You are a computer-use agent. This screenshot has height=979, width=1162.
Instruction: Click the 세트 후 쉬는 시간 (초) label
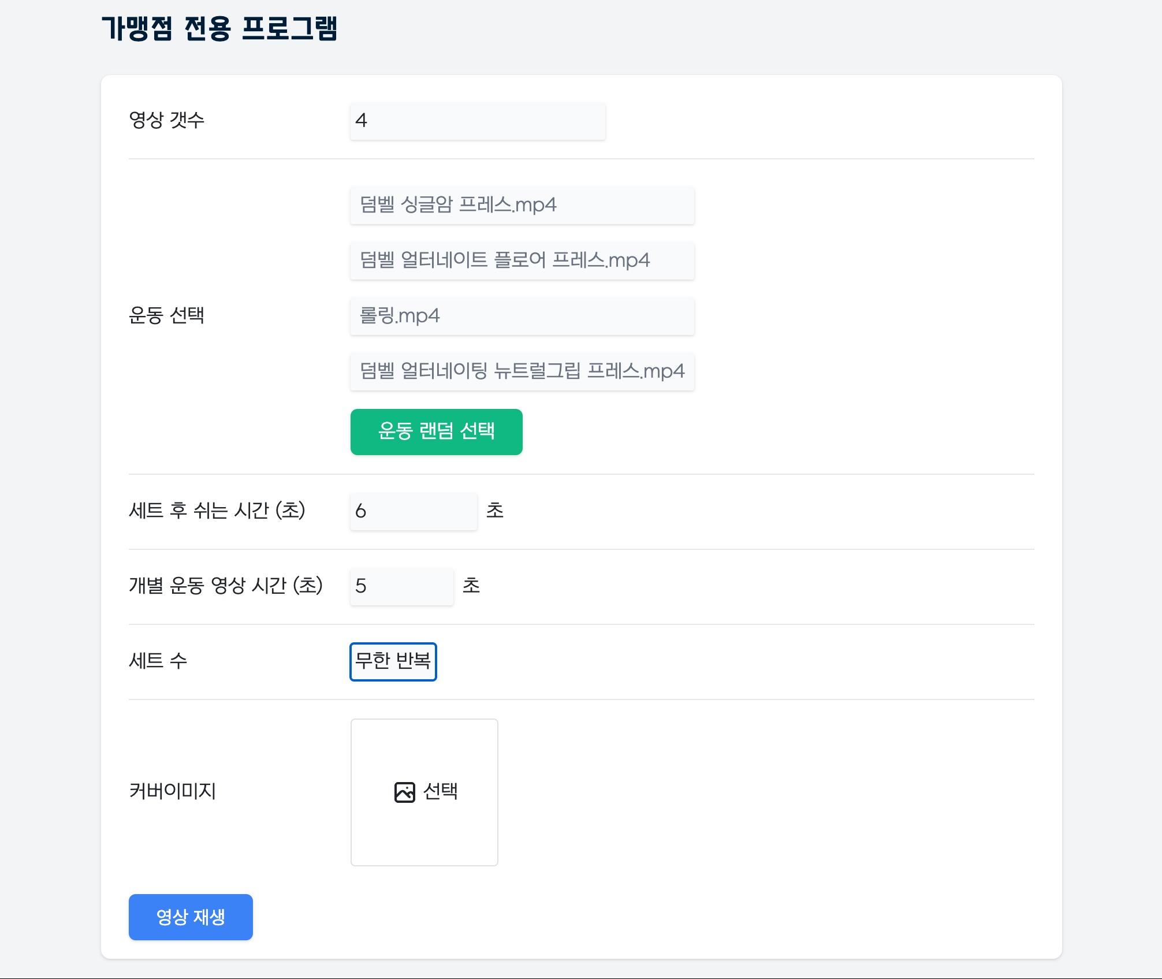pyautogui.click(x=217, y=511)
